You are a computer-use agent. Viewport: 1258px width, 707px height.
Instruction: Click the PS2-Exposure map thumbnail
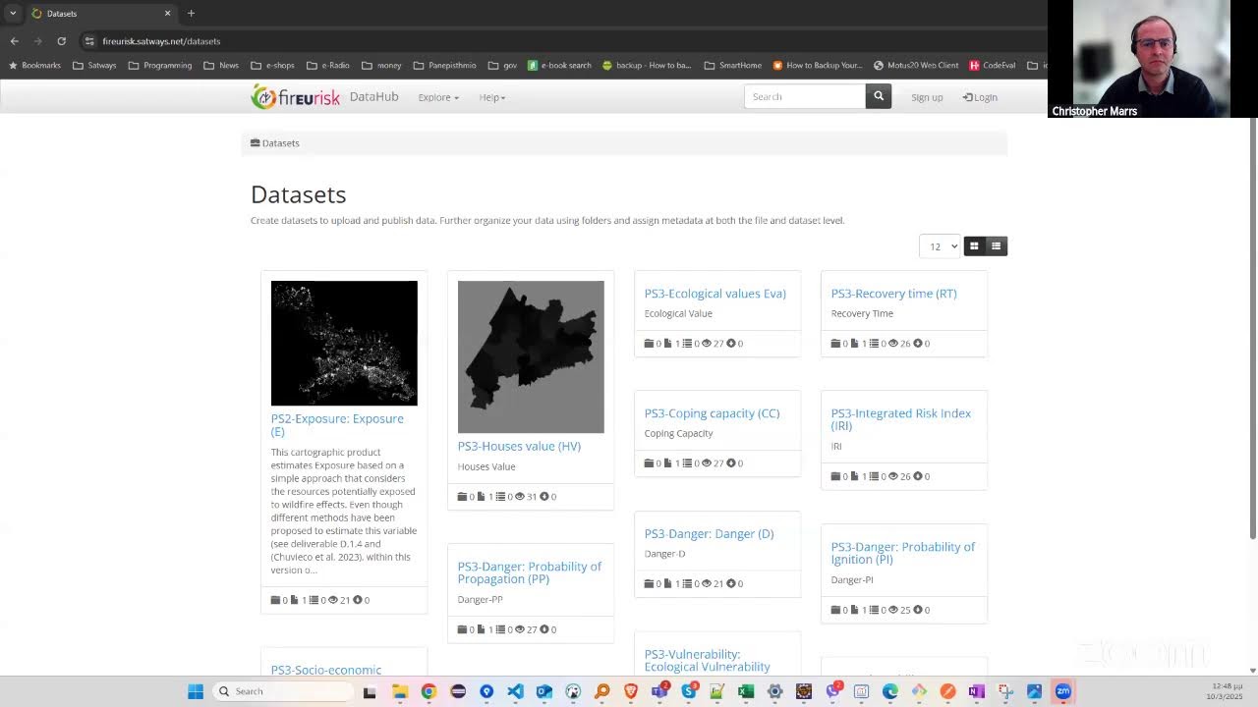pos(344,343)
